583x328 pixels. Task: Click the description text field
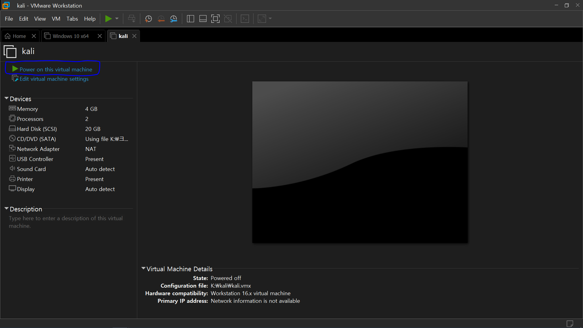point(66,222)
